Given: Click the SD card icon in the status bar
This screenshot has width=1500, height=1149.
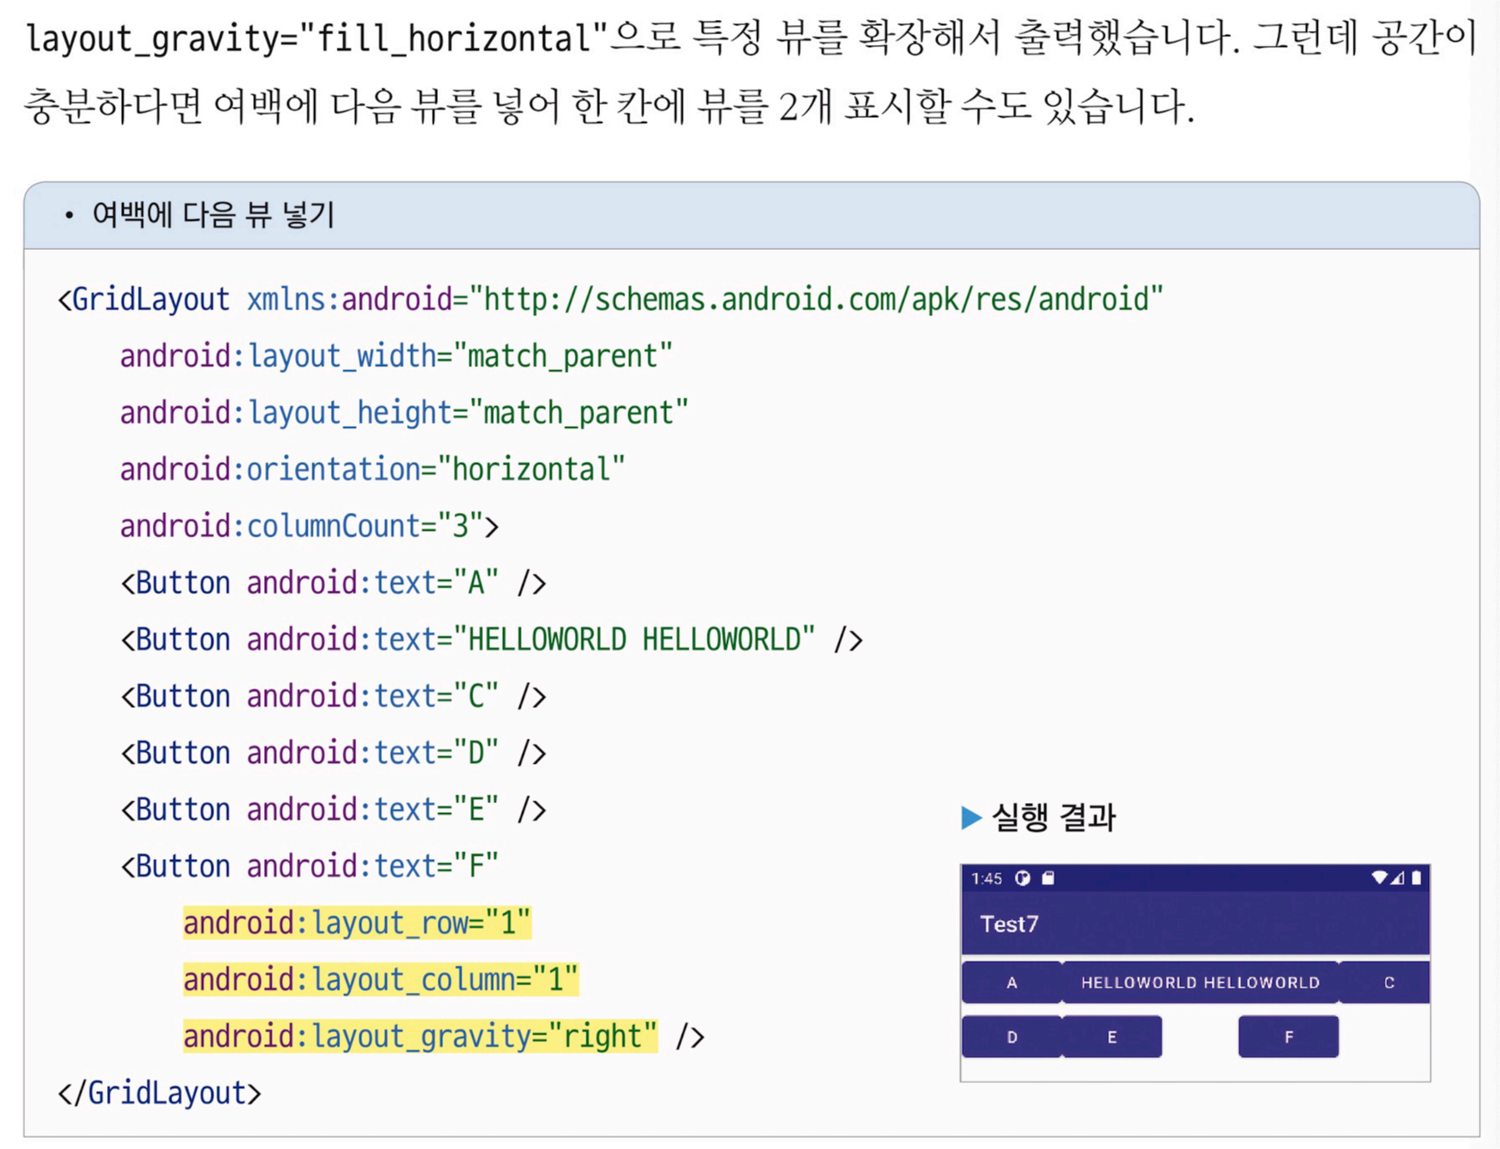Looking at the screenshot, I should coord(1049,877).
